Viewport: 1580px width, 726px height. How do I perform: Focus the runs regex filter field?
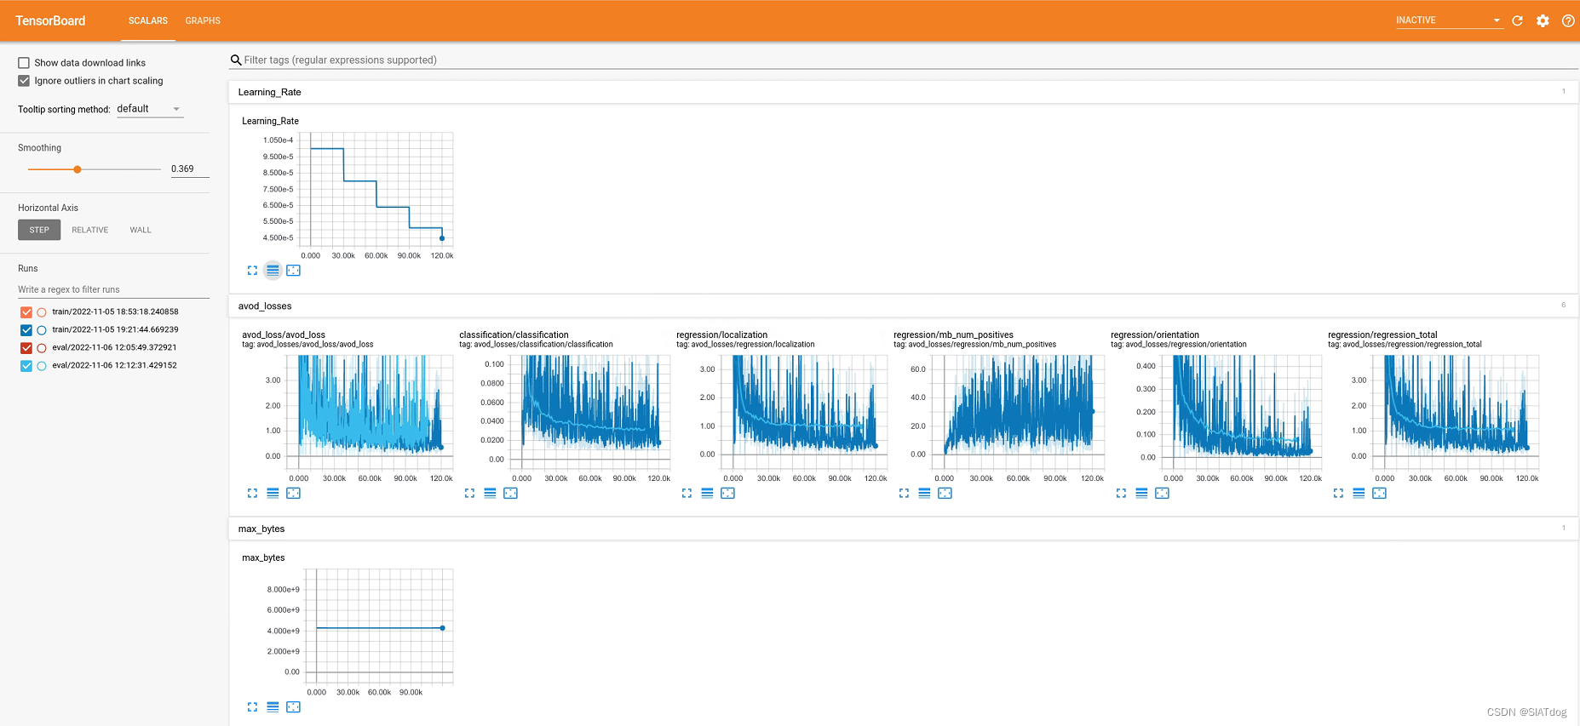pyautogui.click(x=113, y=289)
